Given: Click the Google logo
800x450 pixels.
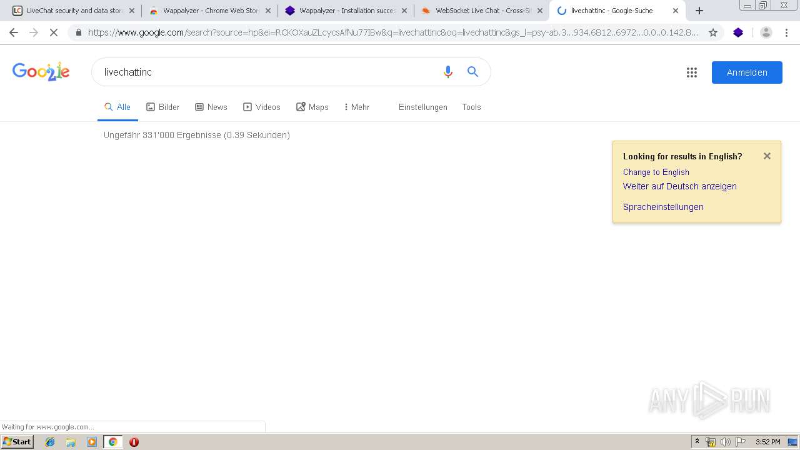Looking at the screenshot, I should (41, 72).
